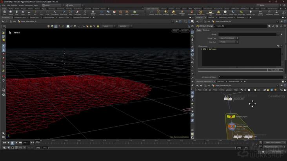Click the Stop playback button
The height and width of the screenshot is (161, 287).
(x=12, y=143)
